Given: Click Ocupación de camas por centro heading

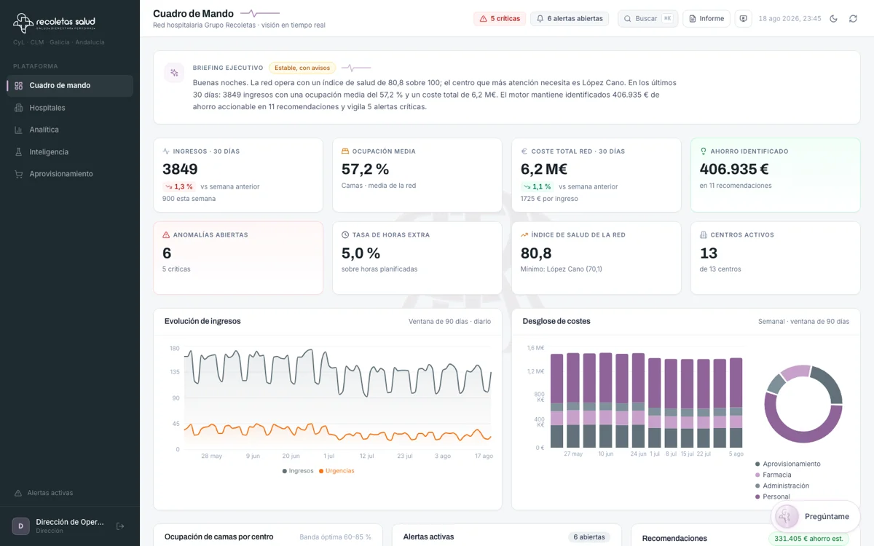Looking at the screenshot, I should click(219, 537).
